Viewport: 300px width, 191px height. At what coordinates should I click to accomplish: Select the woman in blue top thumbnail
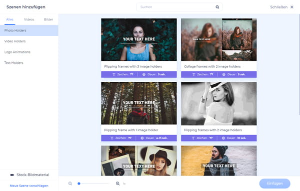pyautogui.click(x=139, y=40)
